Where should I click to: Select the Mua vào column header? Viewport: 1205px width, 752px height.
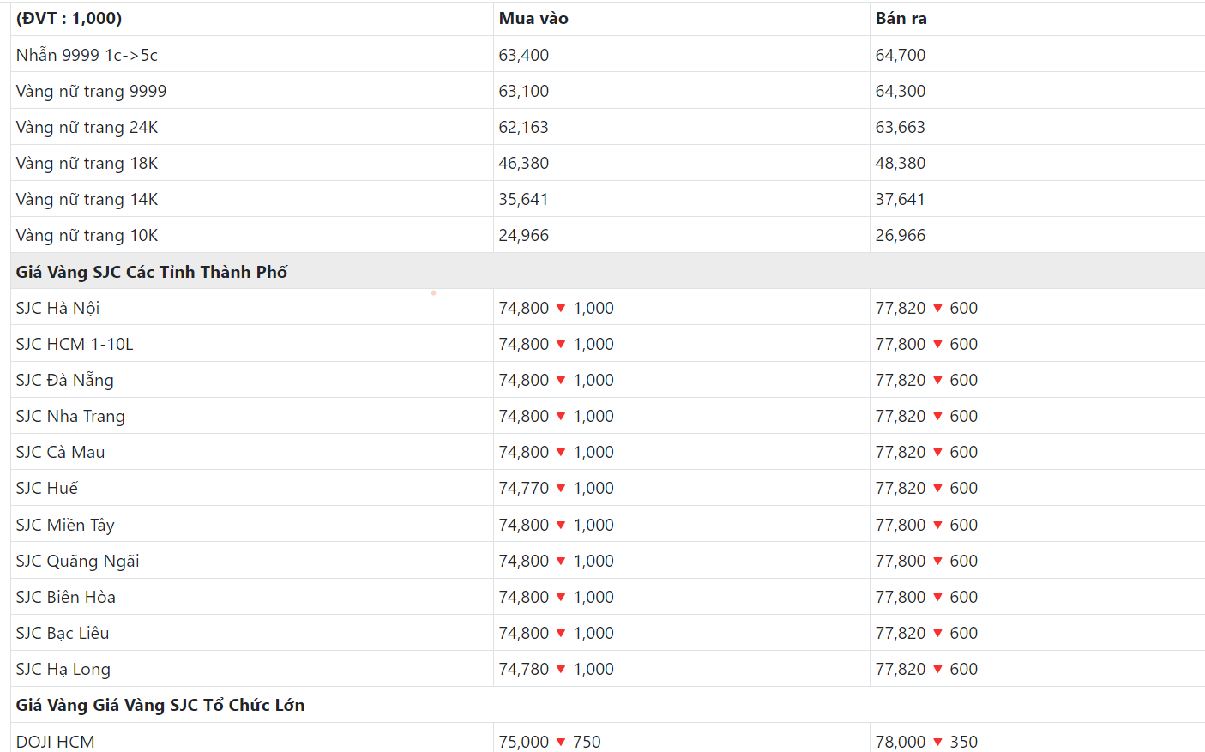coord(533,19)
